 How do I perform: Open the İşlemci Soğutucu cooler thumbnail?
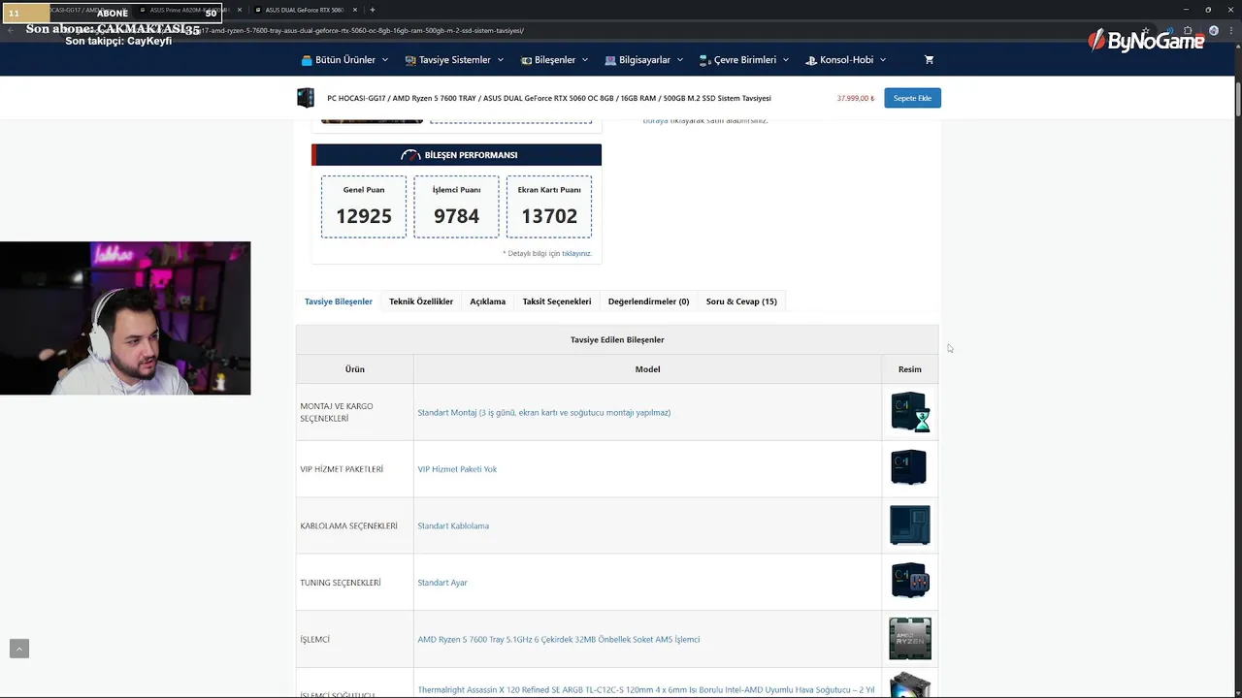pos(910,684)
